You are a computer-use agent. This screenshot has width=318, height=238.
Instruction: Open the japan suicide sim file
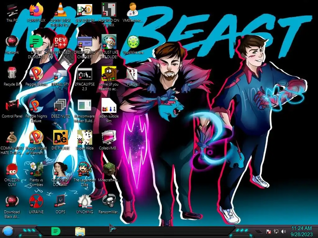click(109, 111)
